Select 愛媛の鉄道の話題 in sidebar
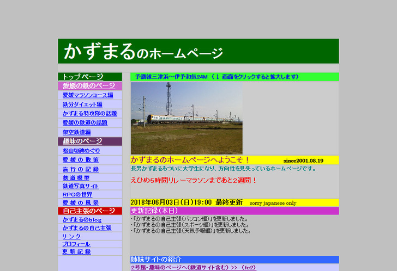 [85, 123]
